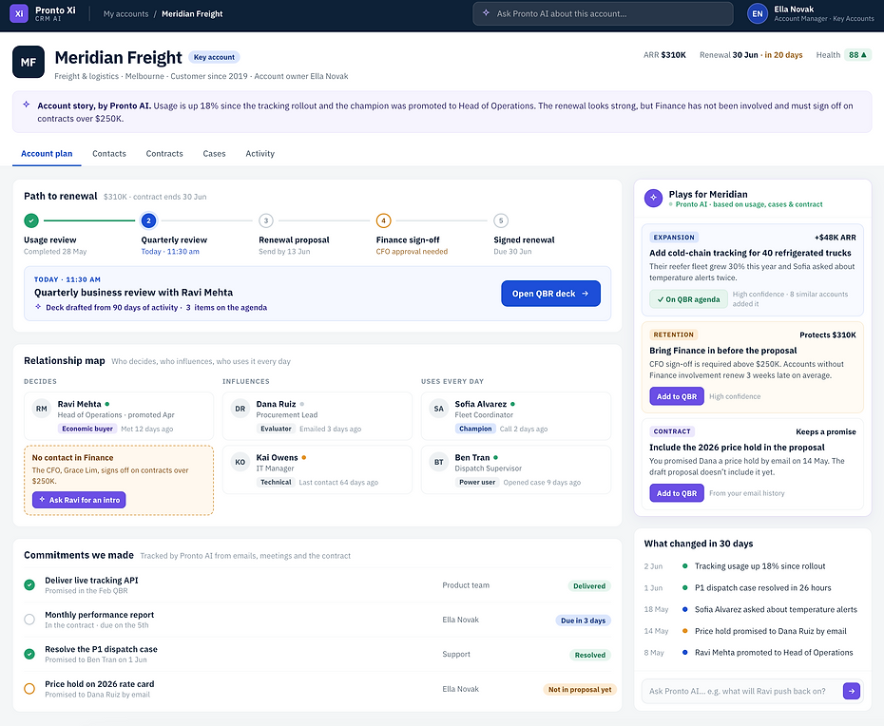Select step 3 Renewal proposal marker
Viewport: 884px width, 726px height.
tap(266, 220)
